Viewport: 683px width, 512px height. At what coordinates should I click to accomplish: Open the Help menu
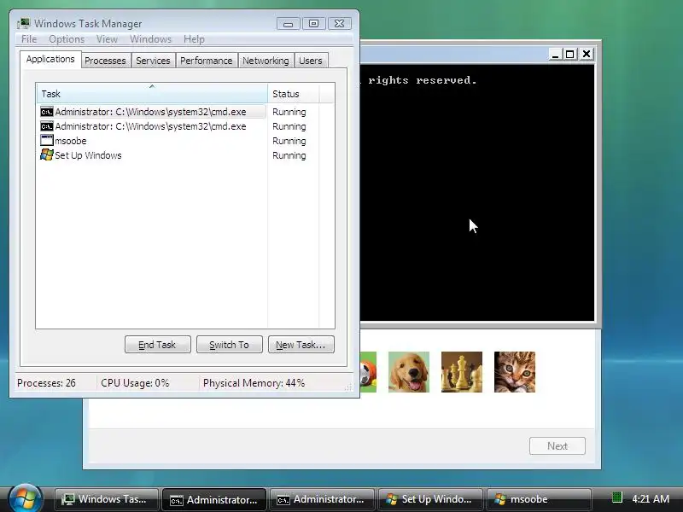194,39
